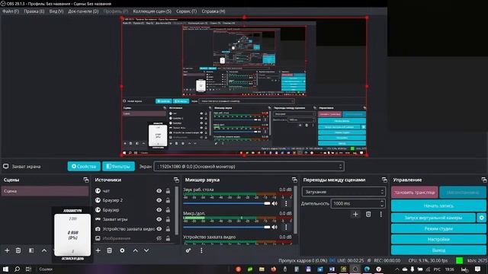Open Затухание transition dropdown
Viewport: 488px width, 274px height.
[x=344, y=192]
